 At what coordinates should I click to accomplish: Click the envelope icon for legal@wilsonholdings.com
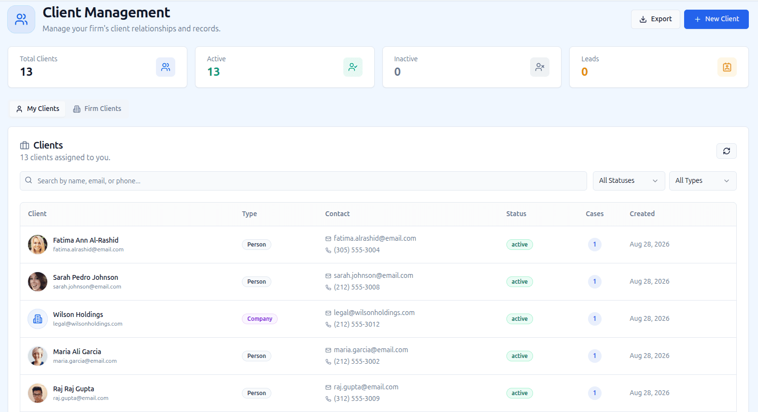[x=328, y=313]
